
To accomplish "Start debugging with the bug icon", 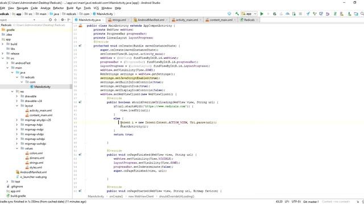I will pos(275,14).
